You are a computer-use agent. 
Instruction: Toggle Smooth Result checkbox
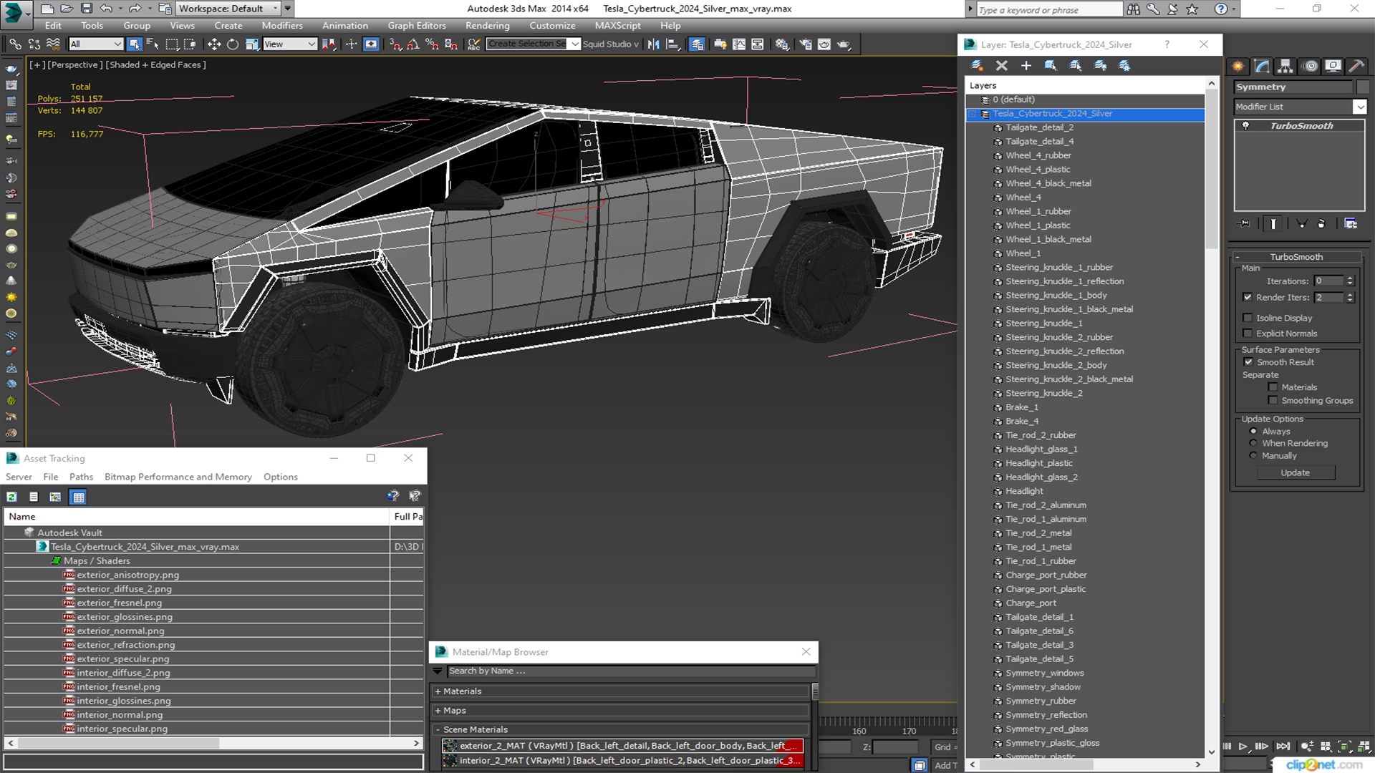[x=1248, y=362]
